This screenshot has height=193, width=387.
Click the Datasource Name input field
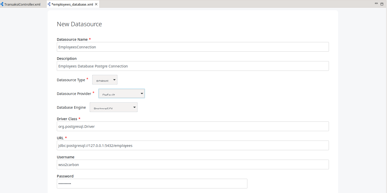193,47
